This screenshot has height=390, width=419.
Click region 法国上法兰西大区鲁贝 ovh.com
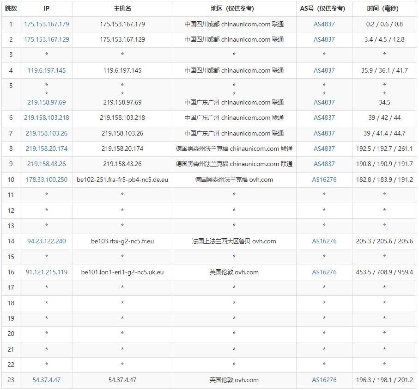tap(234, 241)
